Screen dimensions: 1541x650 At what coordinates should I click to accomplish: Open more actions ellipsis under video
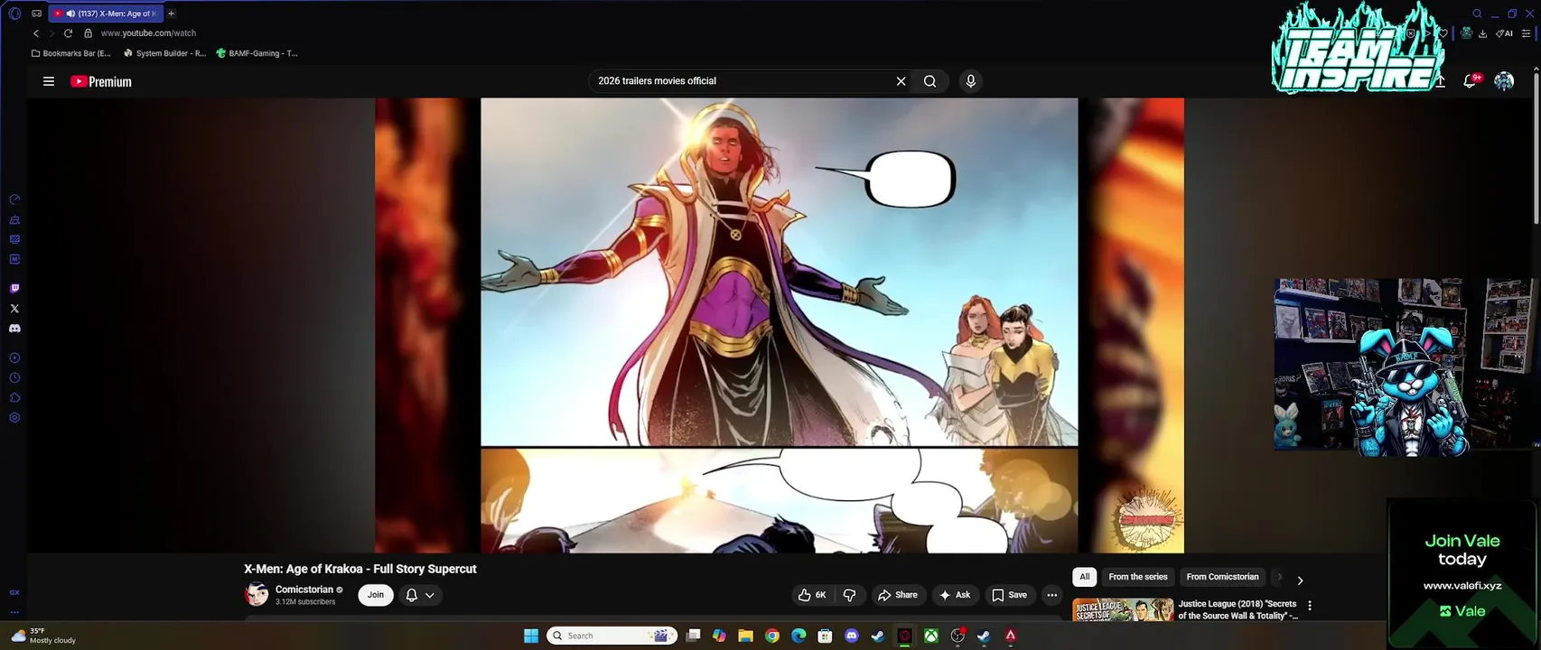(1051, 595)
